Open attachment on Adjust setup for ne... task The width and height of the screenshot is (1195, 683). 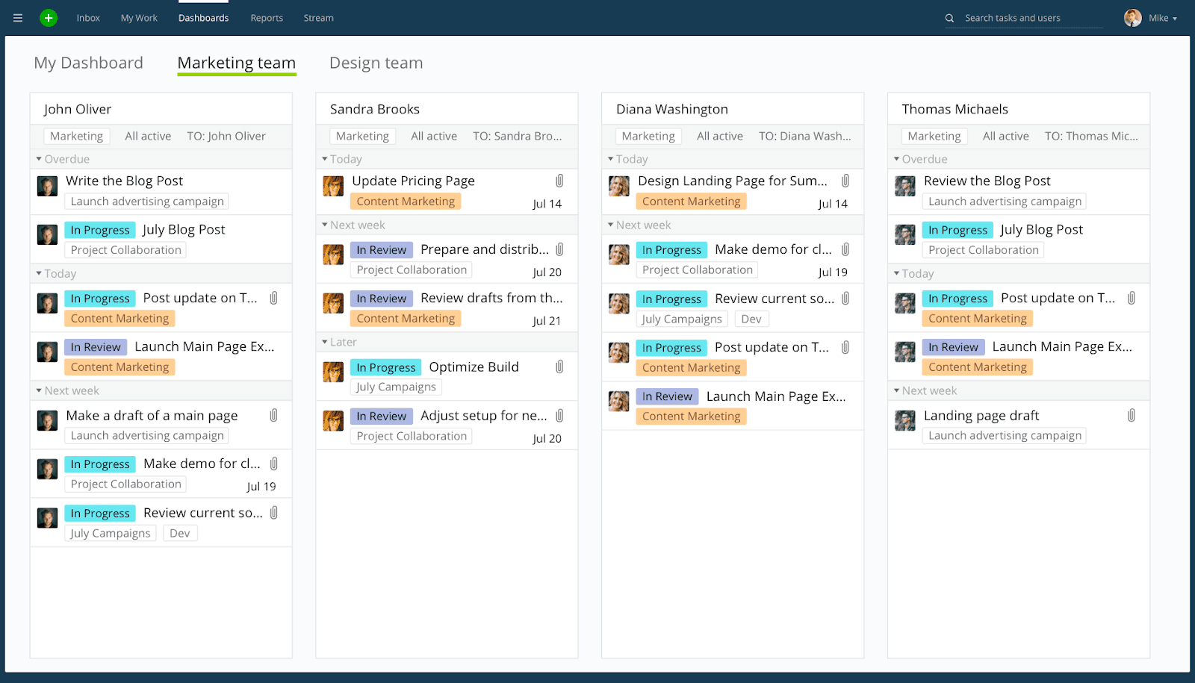coord(559,416)
